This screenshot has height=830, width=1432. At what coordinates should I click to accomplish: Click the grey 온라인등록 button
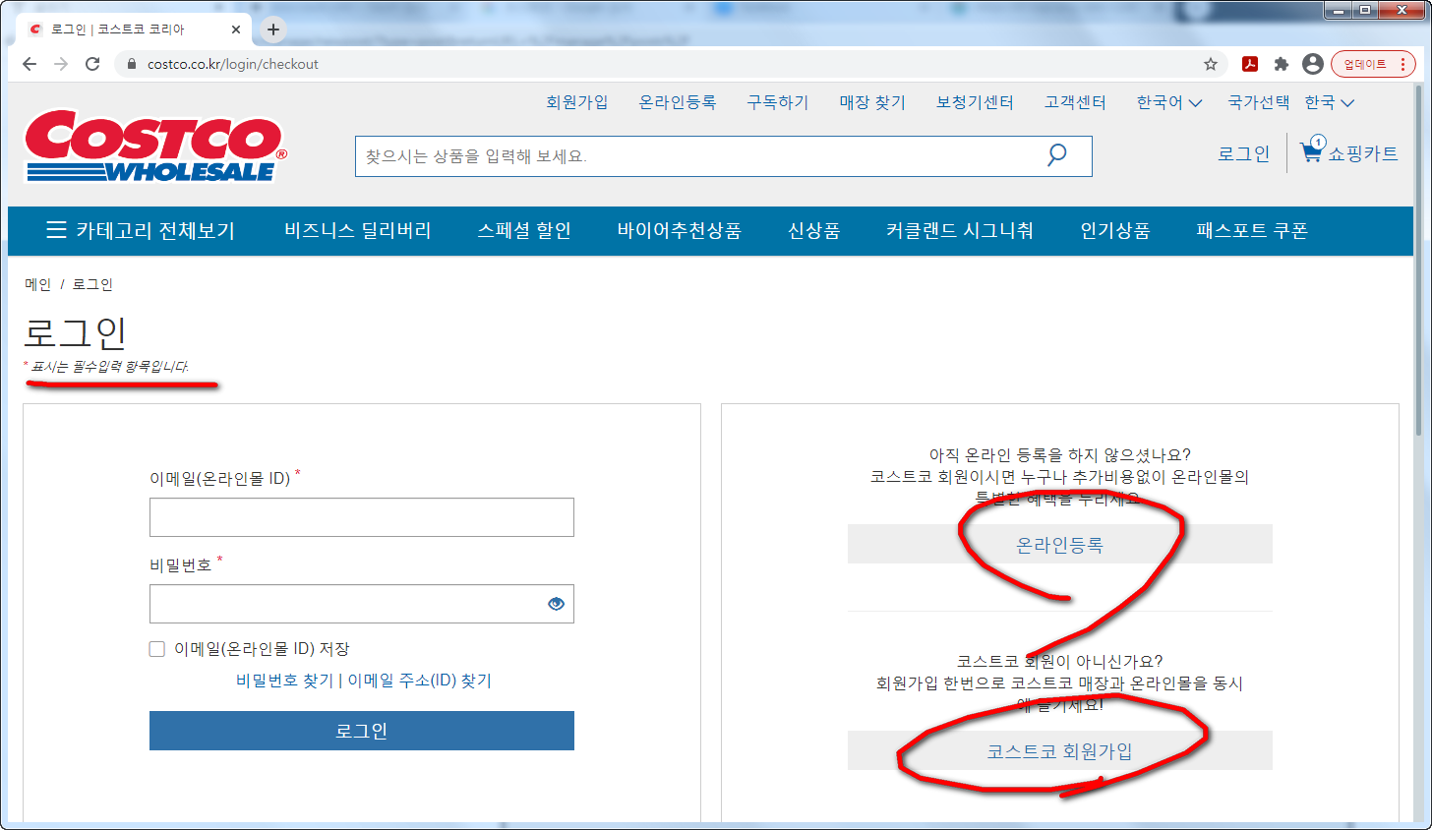pos(1060,544)
